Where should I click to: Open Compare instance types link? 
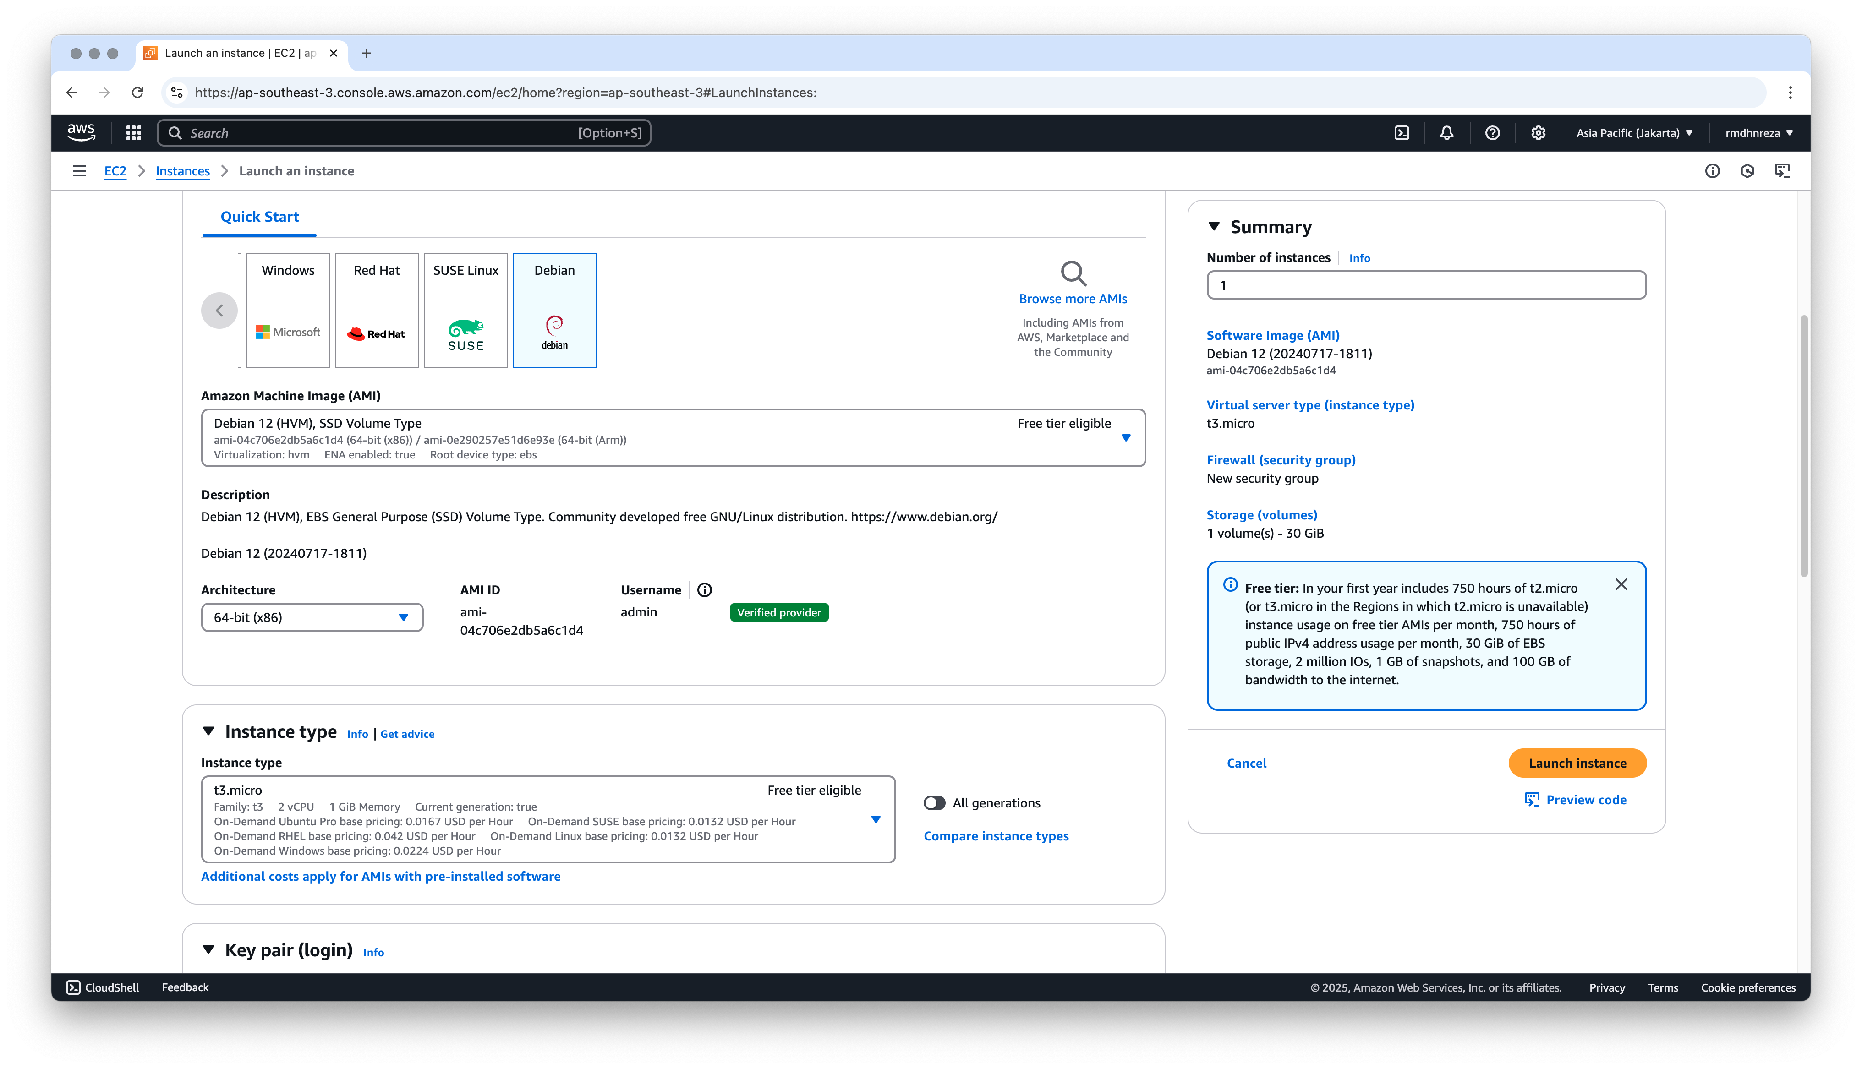[x=996, y=836]
